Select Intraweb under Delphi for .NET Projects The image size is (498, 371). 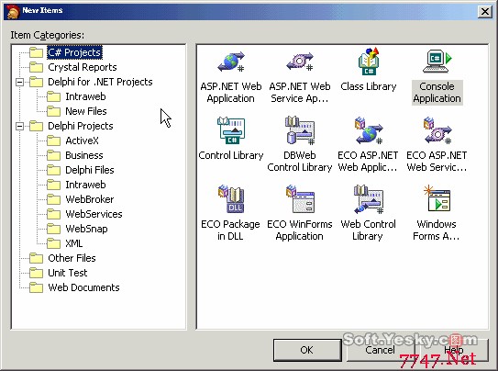tap(85, 96)
